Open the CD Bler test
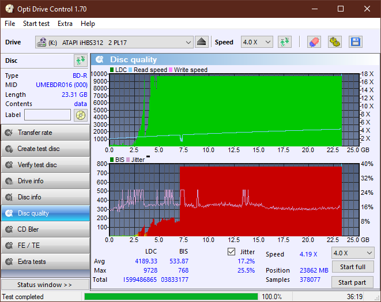This screenshot has width=381, height=302. tap(46, 229)
